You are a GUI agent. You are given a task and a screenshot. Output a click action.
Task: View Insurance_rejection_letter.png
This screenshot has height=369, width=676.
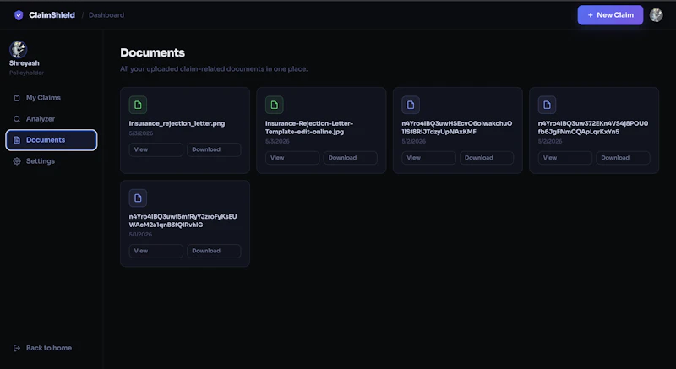[156, 149]
